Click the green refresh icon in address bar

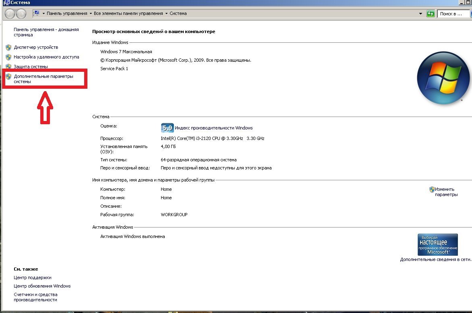point(430,13)
